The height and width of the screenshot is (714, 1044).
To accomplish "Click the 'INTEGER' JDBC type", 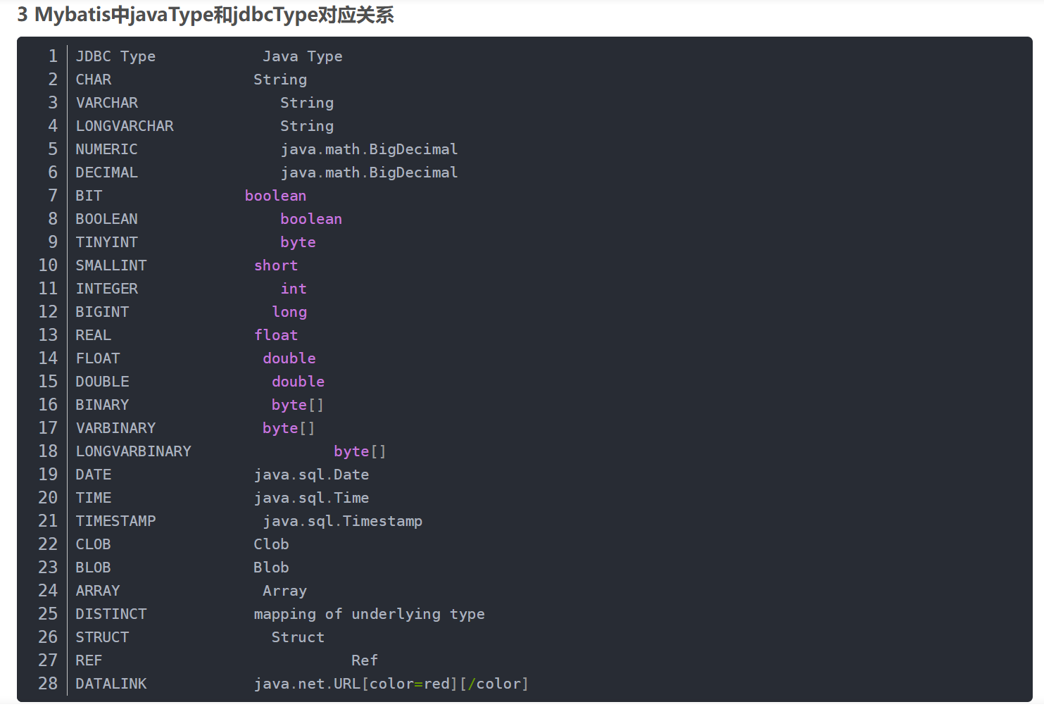I will point(107,289).
